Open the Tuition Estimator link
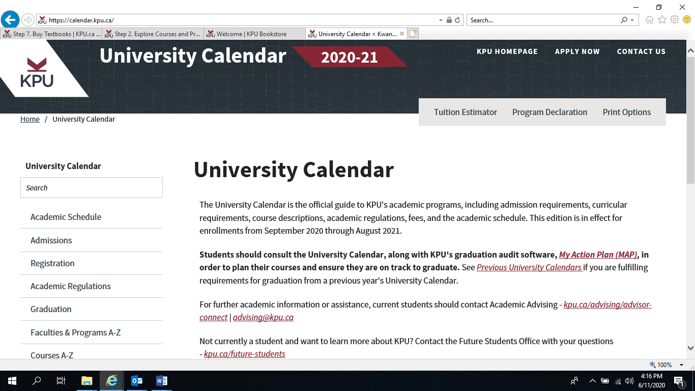This screenshot has width=695, height=391. 465,112
